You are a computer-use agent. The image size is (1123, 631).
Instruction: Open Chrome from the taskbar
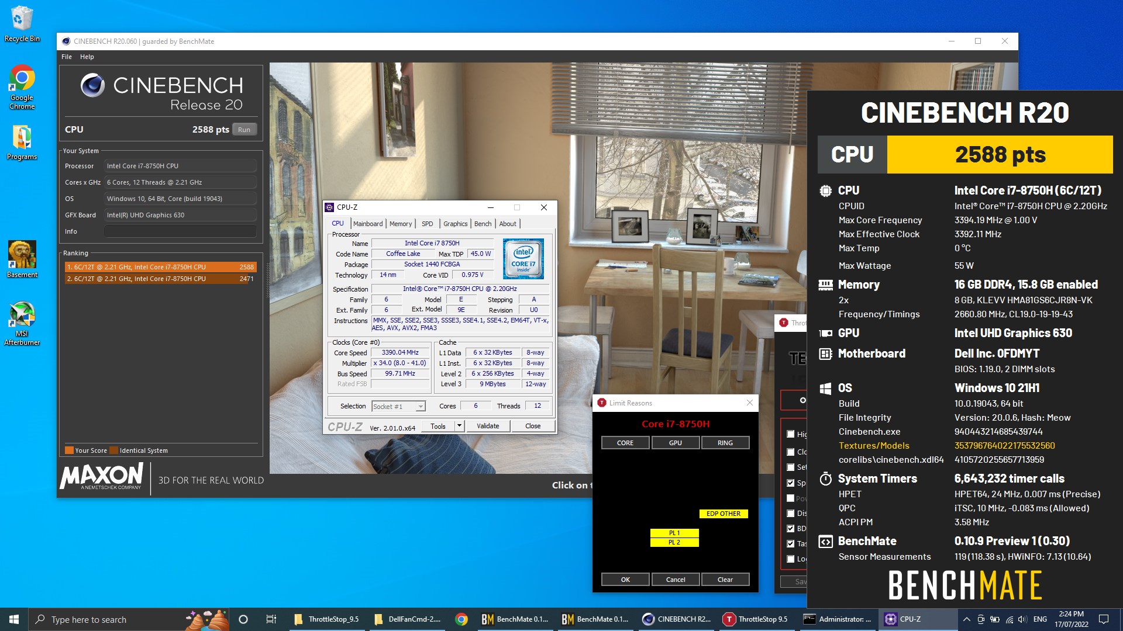(x=461, y=619)
